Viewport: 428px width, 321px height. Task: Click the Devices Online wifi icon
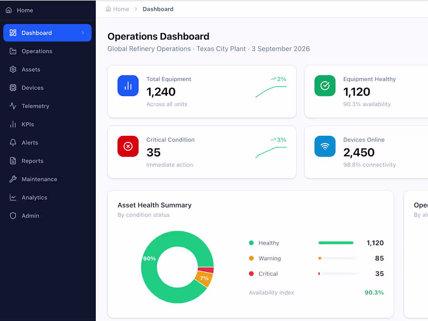pos(325,146)
